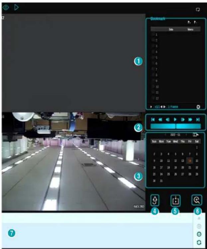Tick checkbox for bookmark row 6
Image resolution: width=207 pixels, height=249 pixels.
pos(153,63)
